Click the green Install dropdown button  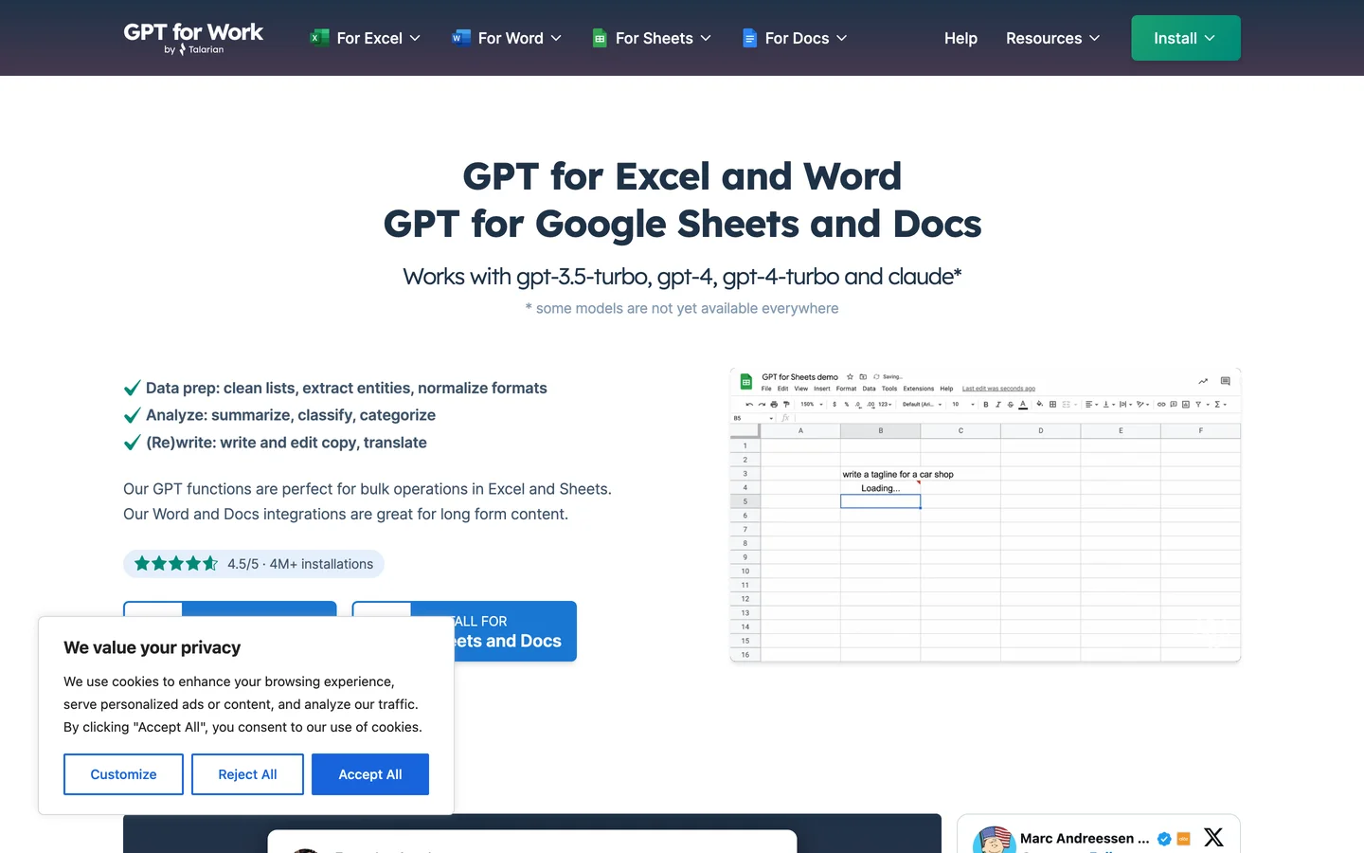[x=1186, y=38]
